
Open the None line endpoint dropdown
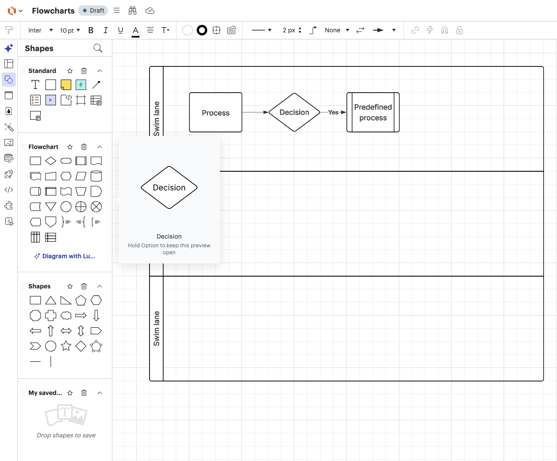tap(337, 30)
